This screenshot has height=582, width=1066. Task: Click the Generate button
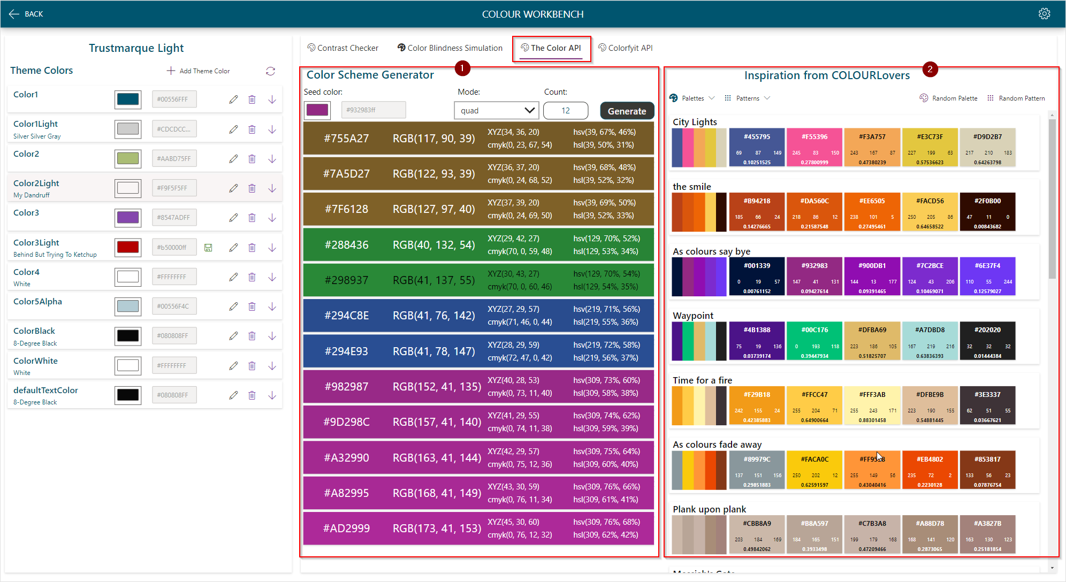tap(627, 111)
